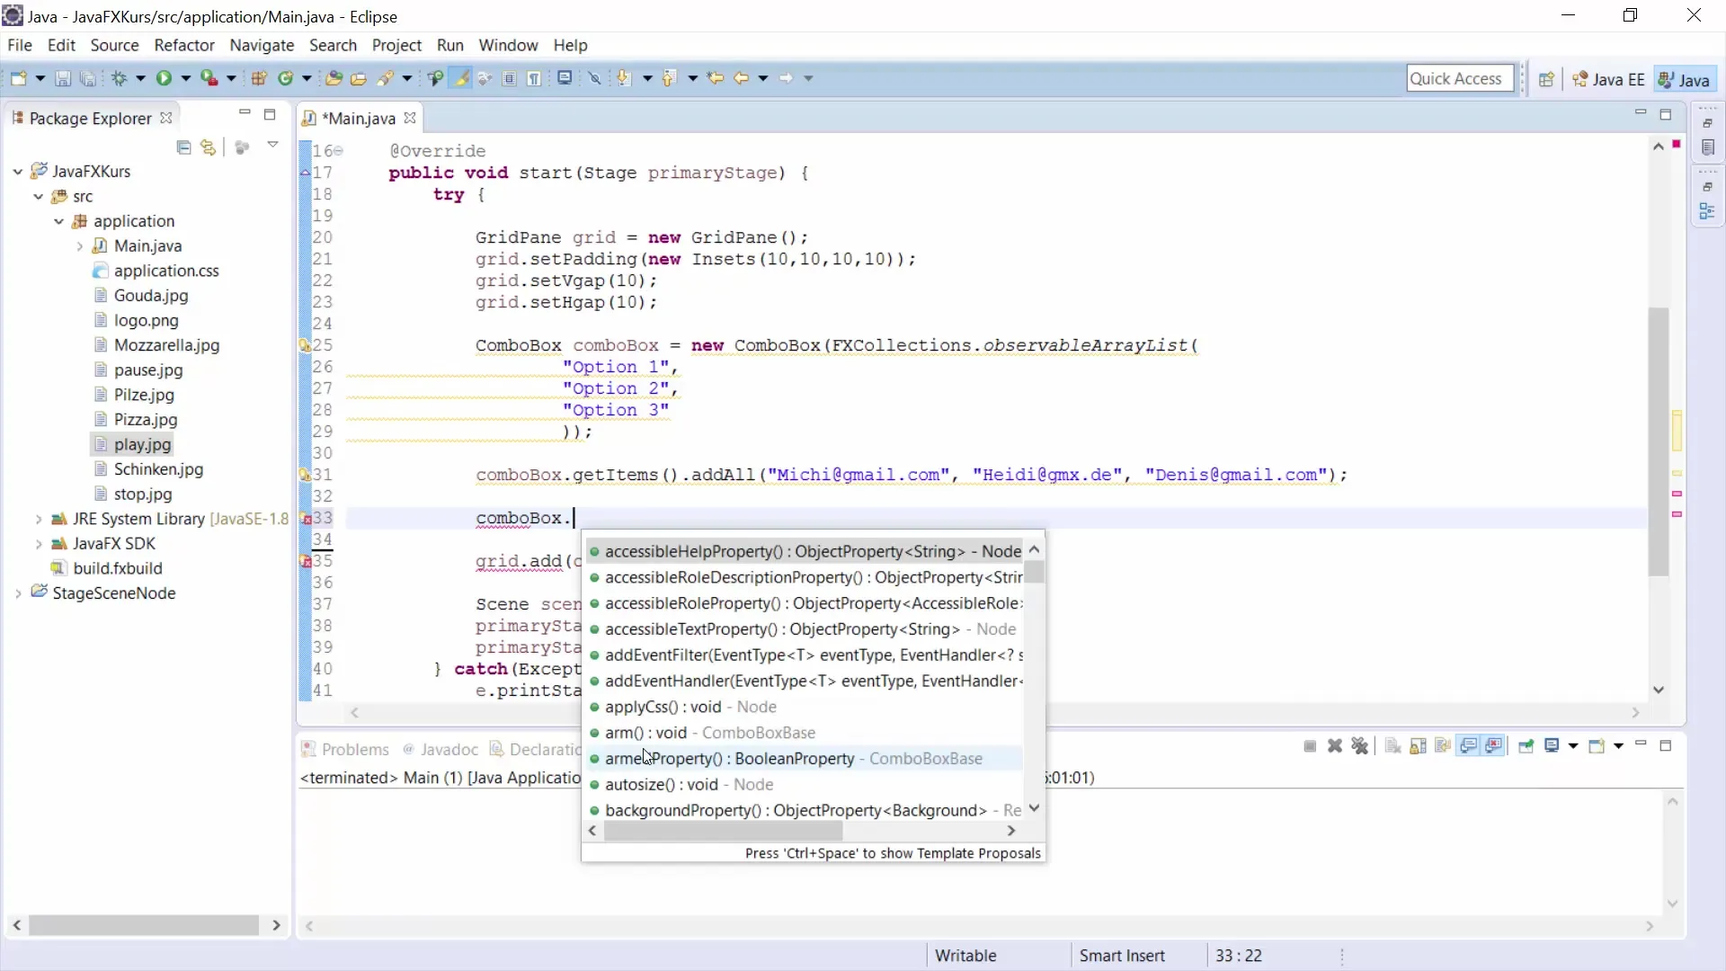Screen dimensions: 1726x971
Task: Jump to last edit location icon
Action: click(716, 78)
